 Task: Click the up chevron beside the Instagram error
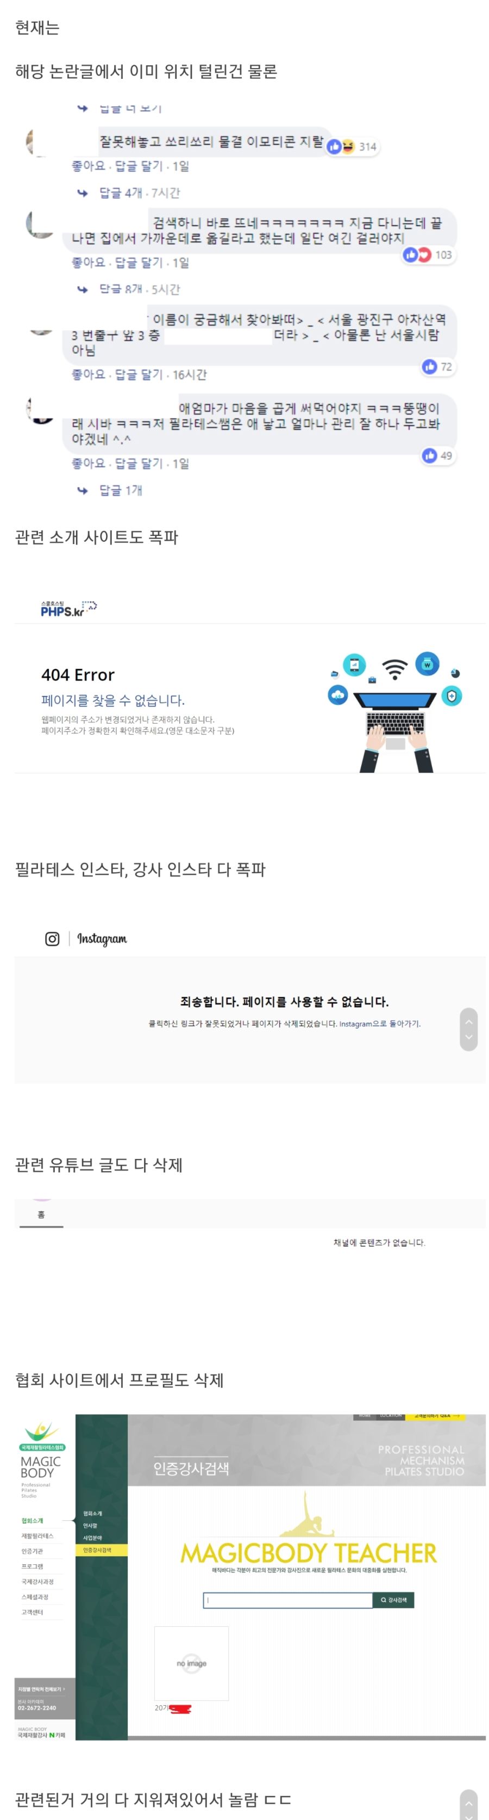(x=468, y=1022)
